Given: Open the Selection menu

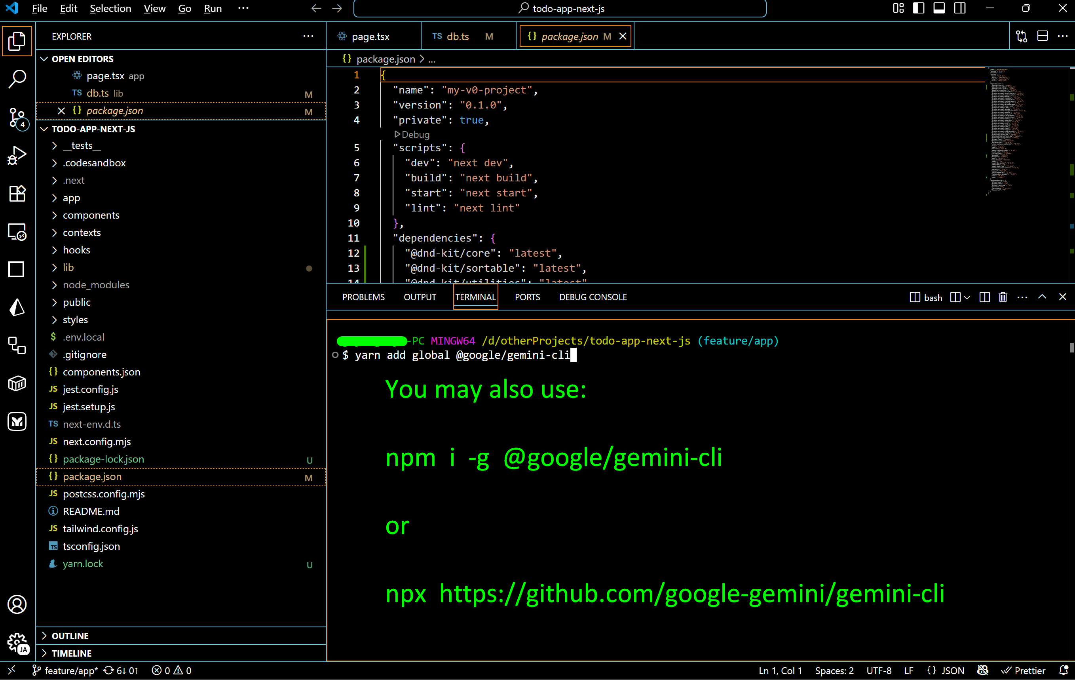Looking at the screenshot, I should click(x=110, y=8).
